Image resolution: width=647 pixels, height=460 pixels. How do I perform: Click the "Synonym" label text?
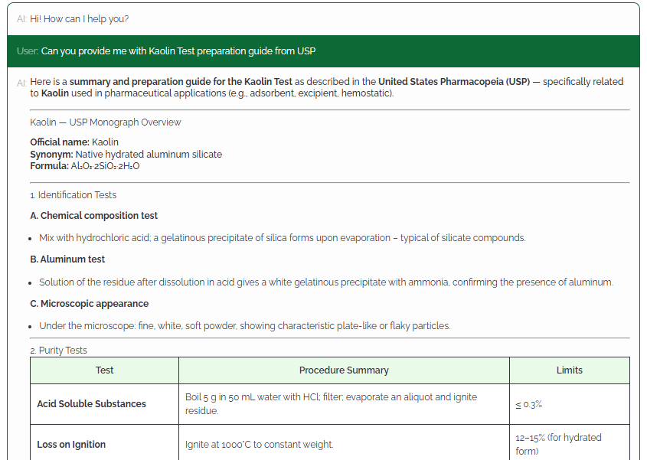tap(48, 153)
